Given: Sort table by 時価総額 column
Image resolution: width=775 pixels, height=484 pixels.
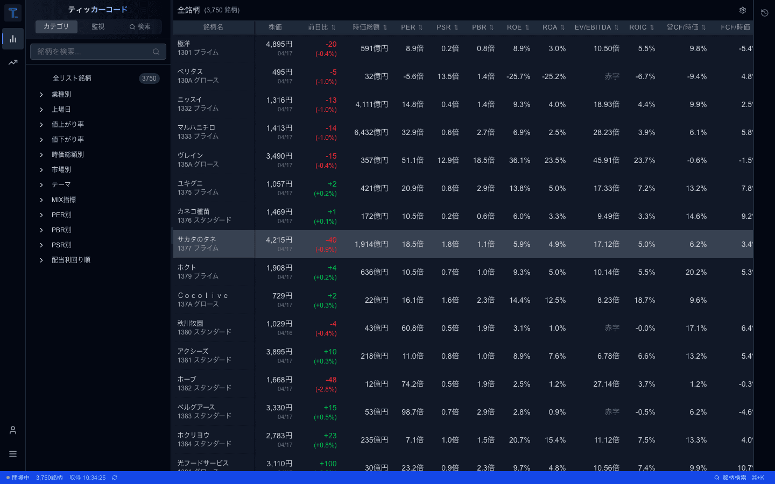Looking at the screenshot, I should coord(370,27).
